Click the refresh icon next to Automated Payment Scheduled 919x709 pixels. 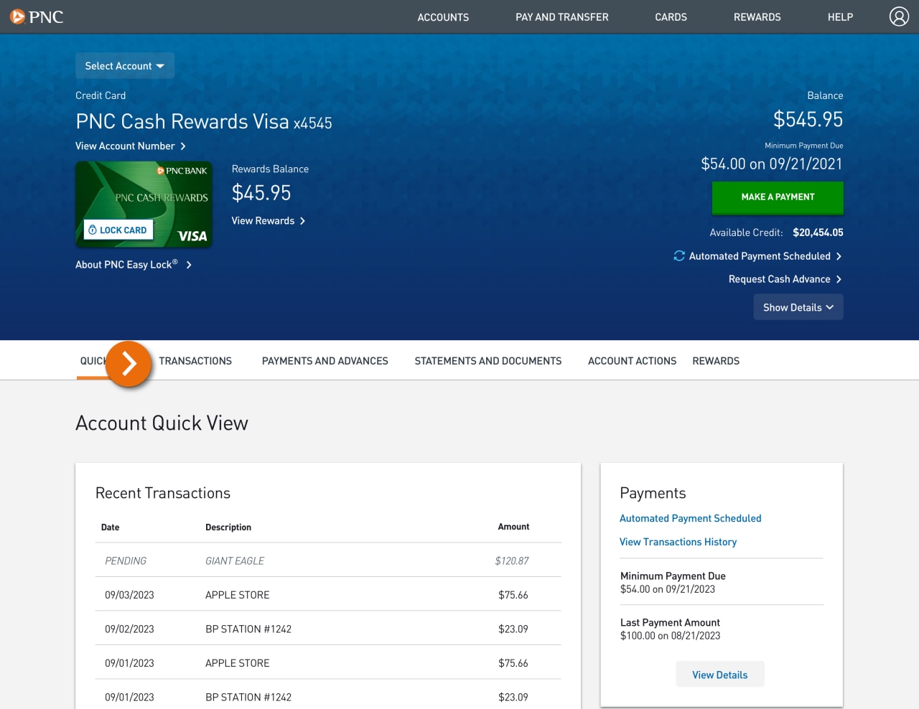click(679, 255)
